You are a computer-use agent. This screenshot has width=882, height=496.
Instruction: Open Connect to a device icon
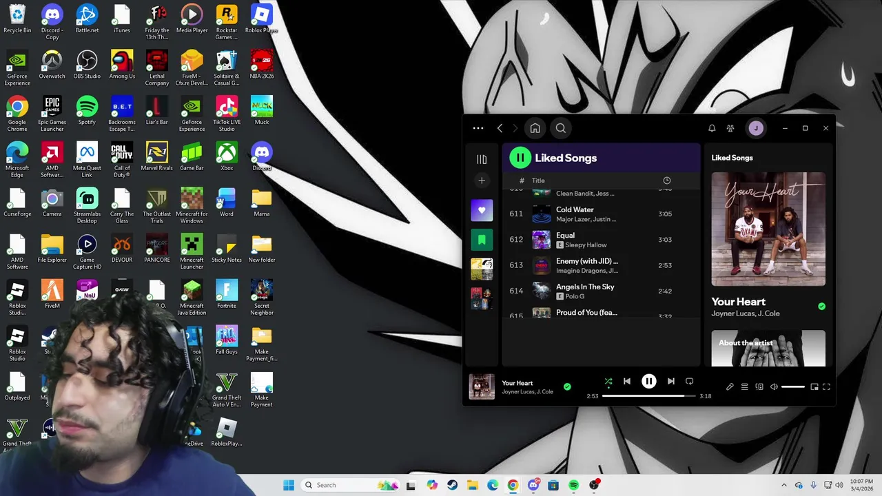pyautogui.click(x=759, y=387)
